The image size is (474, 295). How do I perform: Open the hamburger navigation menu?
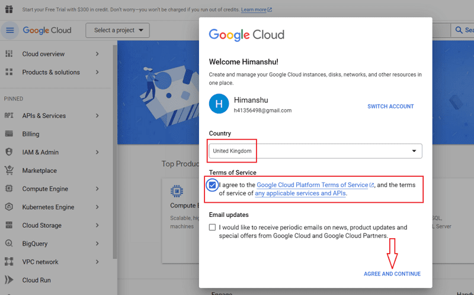click(x=10, y=30)
